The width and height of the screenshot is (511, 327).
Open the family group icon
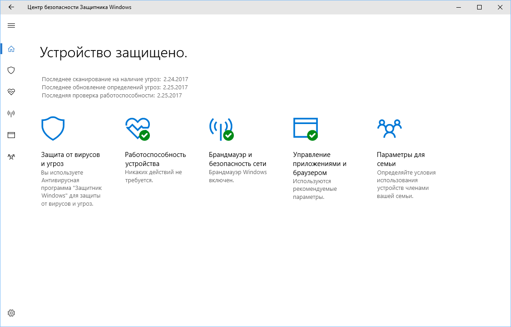click(389, 128)
